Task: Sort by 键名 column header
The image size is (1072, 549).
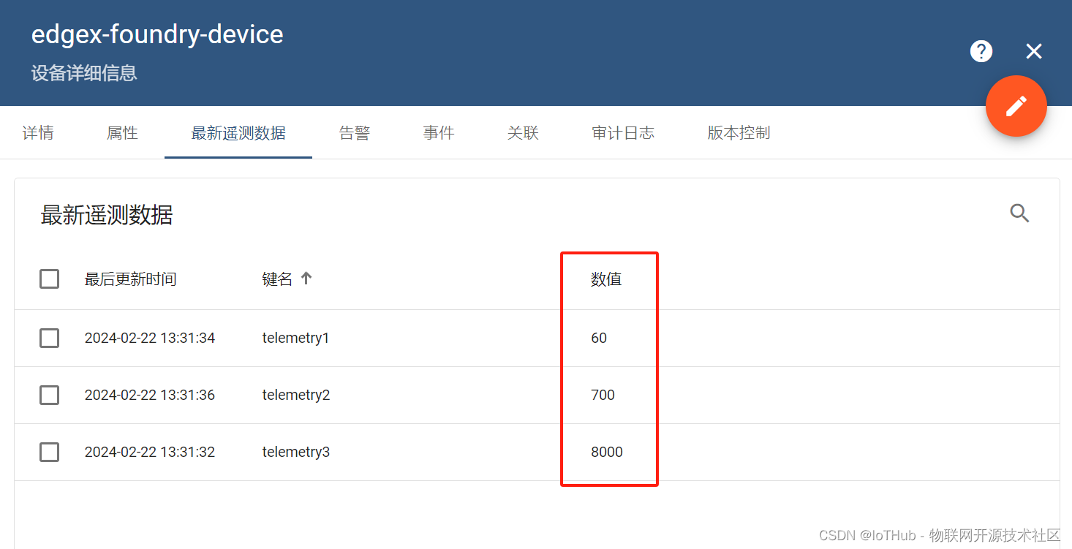Action: [x=277, y=279]
